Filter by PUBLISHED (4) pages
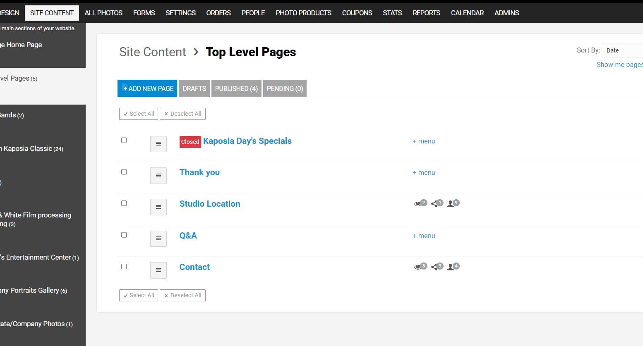Screen dimensions: 643x346 pyautogui.click(x=236, y=88)
